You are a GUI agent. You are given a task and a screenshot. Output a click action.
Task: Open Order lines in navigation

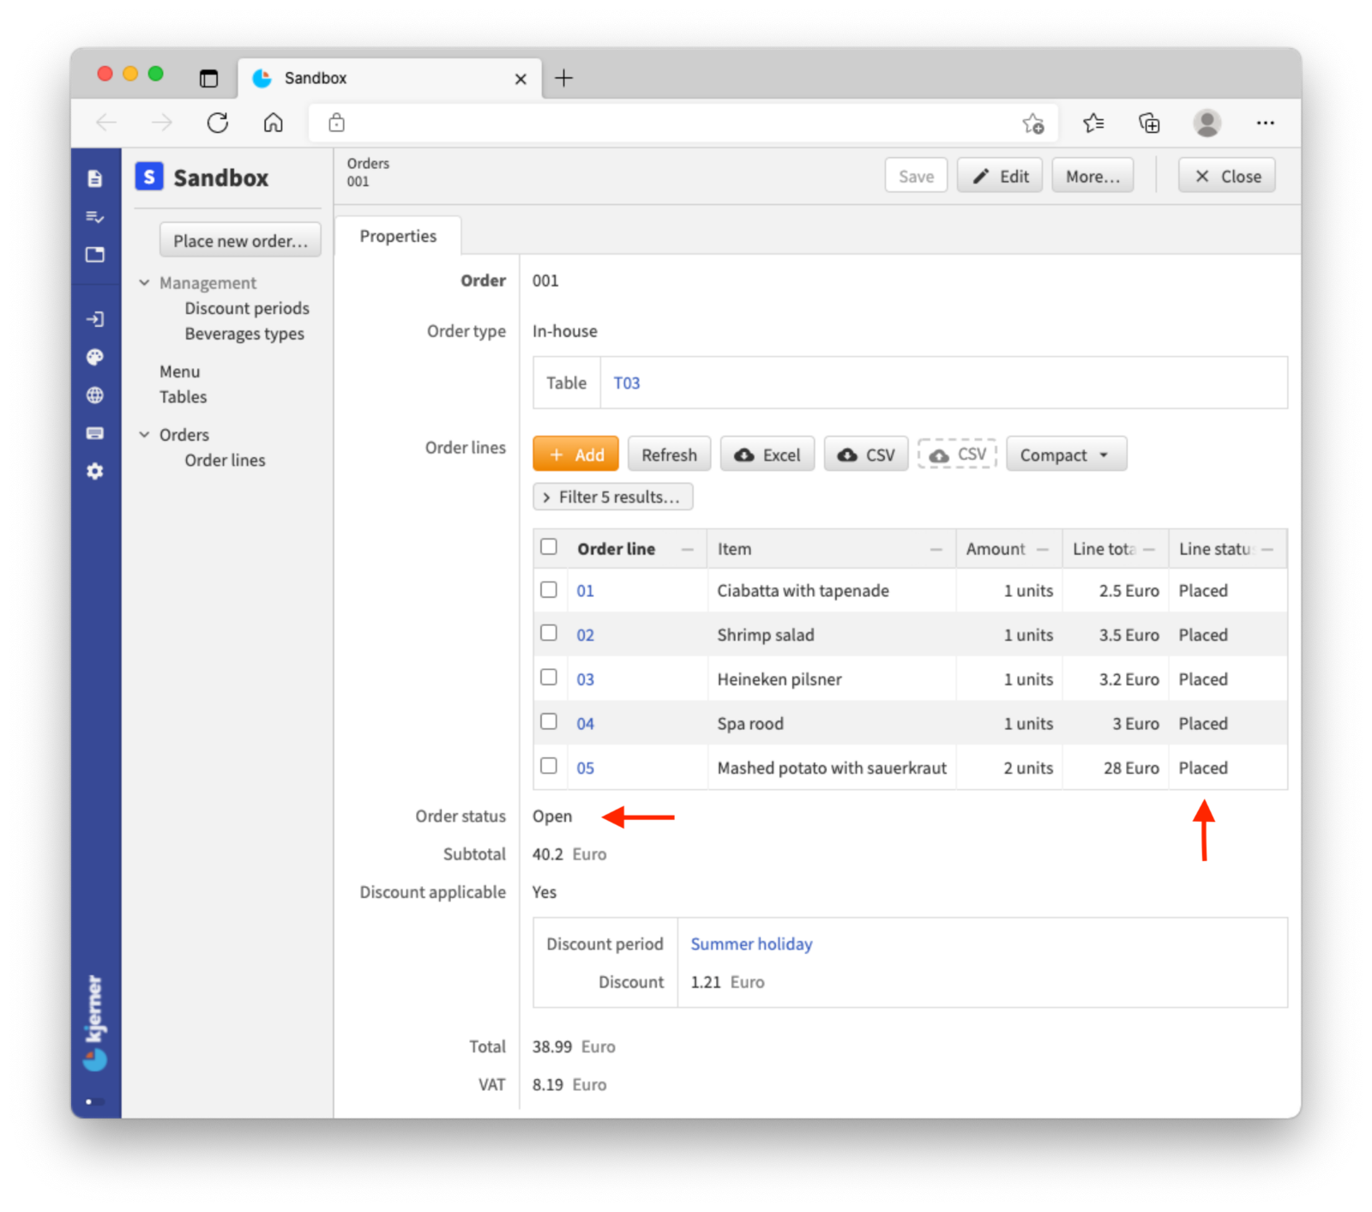click(x=225, y=460)
